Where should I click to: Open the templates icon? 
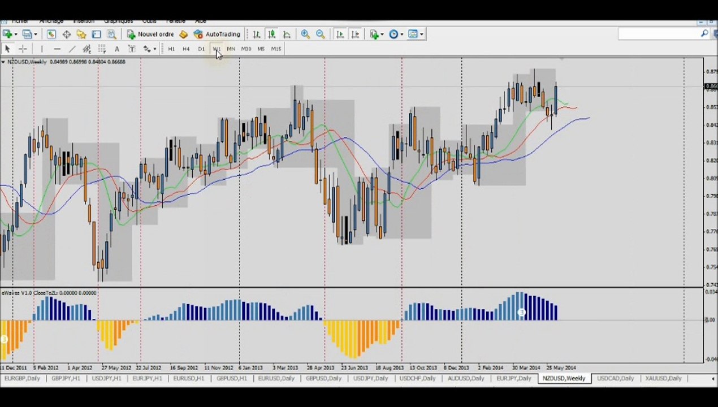coord(413,34)
